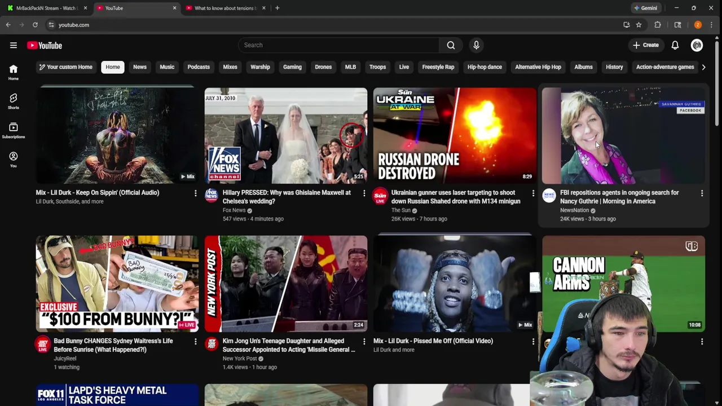Select the Drones chip

click(x=323, y=67)
